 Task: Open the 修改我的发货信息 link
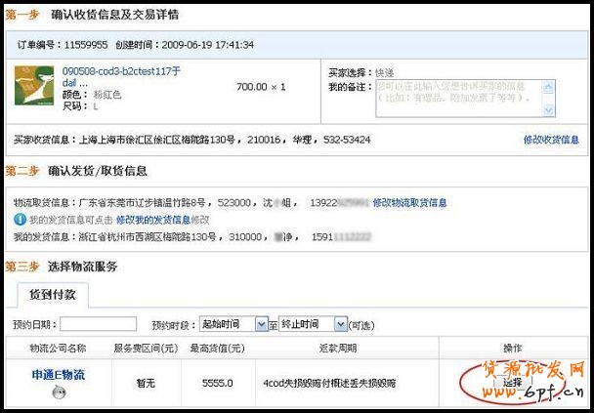pos(152,221)
